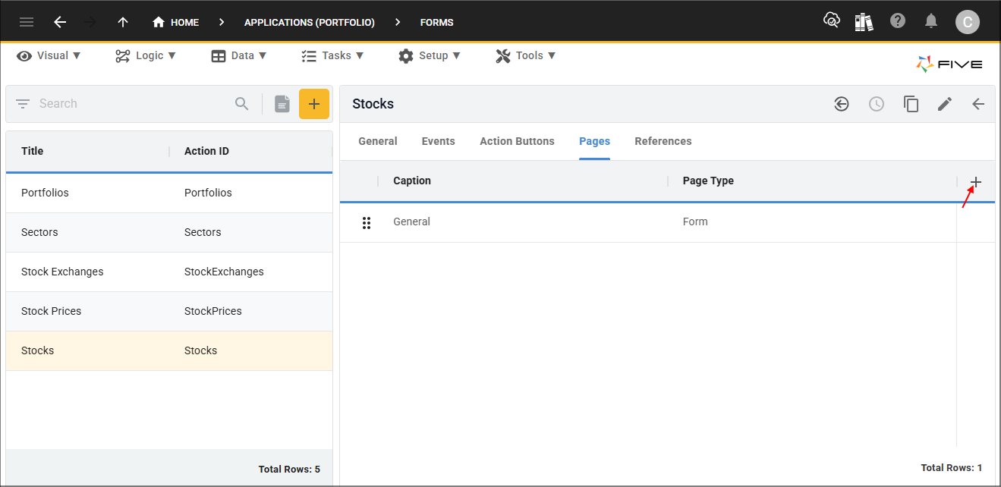Select the Pages tab

(x=595, y=141)
